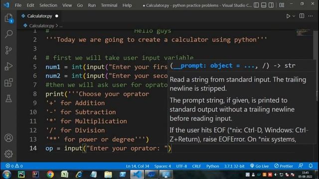Change the CRLF end of line selector
The image size is (319, 179).
click(x=196, y=166)
